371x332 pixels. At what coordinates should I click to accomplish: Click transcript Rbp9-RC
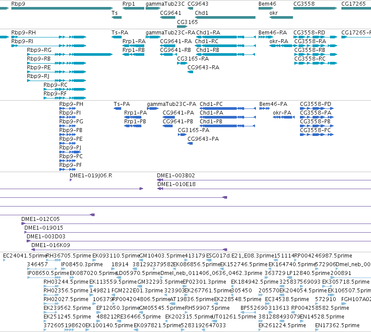coord(65,89)
